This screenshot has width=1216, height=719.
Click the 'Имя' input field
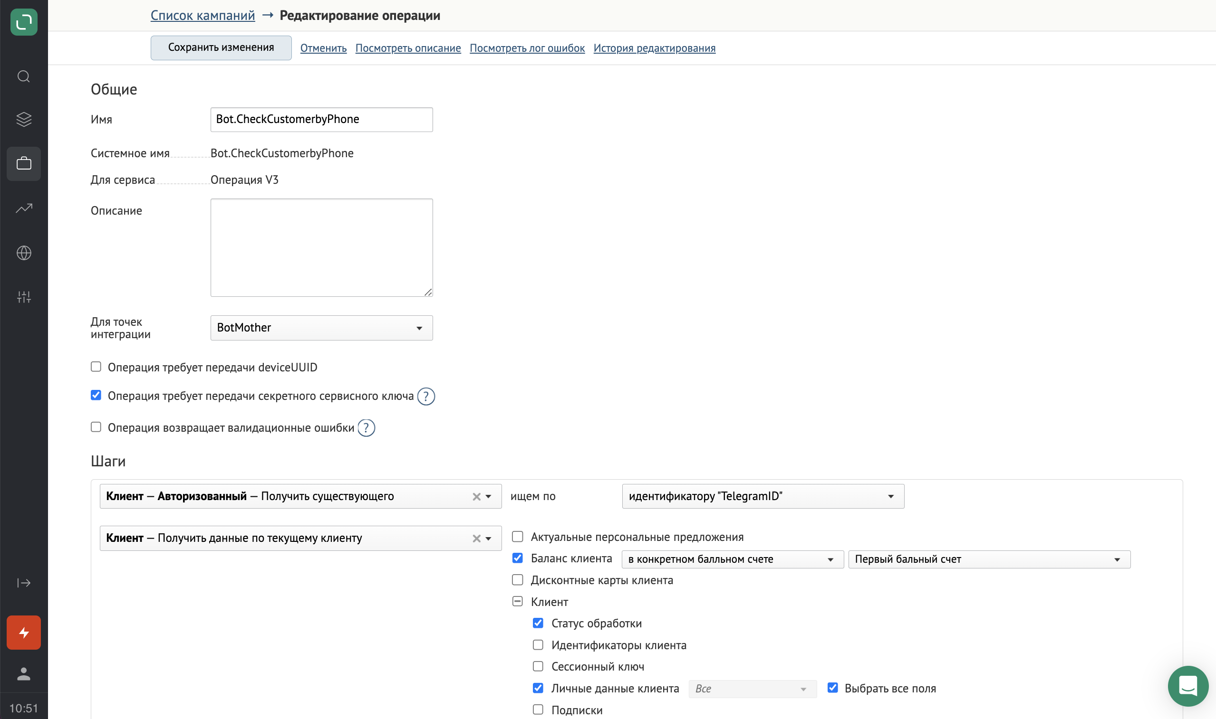pyautogui.click(x=321, y=120)
